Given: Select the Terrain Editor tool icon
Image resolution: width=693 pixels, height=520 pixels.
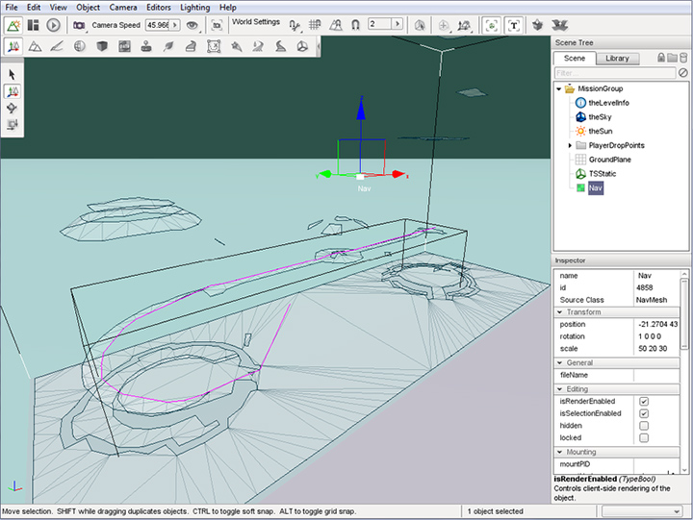Looking at the screenshot, I should pos(35,46).
